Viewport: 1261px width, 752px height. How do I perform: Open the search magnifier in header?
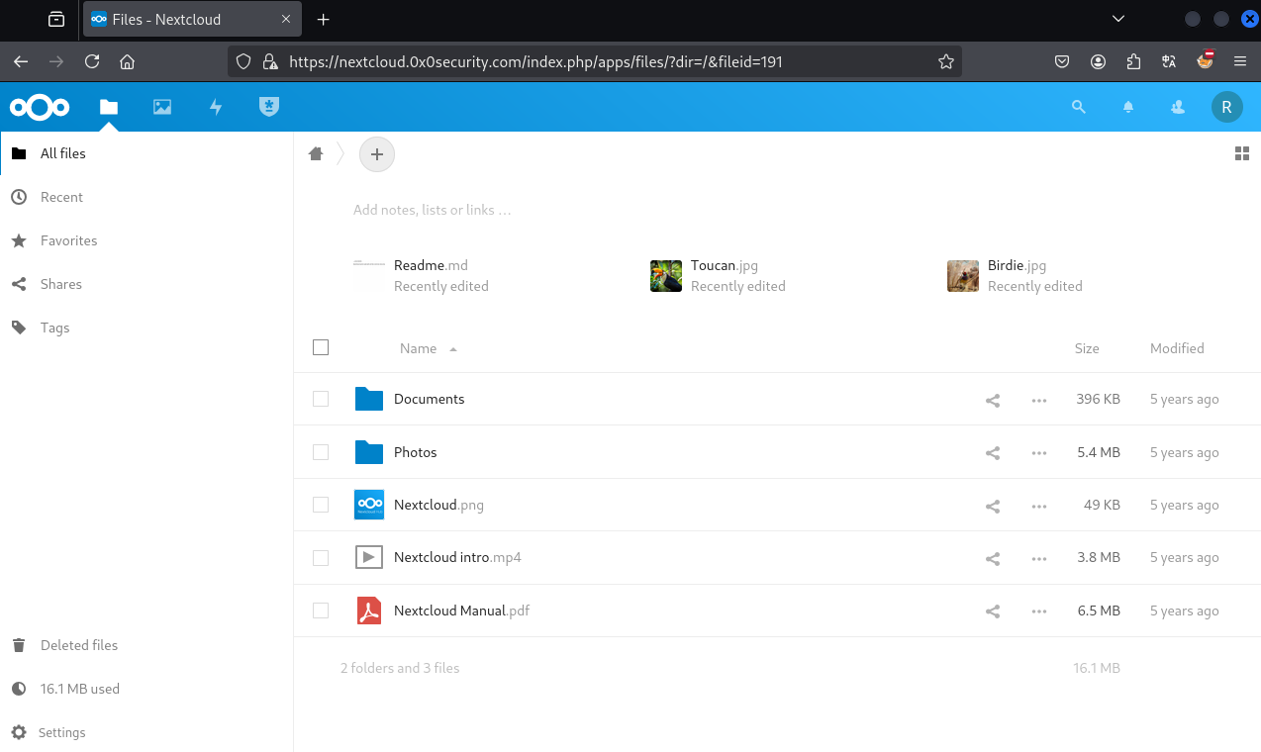coord(1079,107)
